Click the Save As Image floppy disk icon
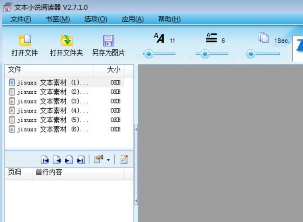 pos(108,40)
